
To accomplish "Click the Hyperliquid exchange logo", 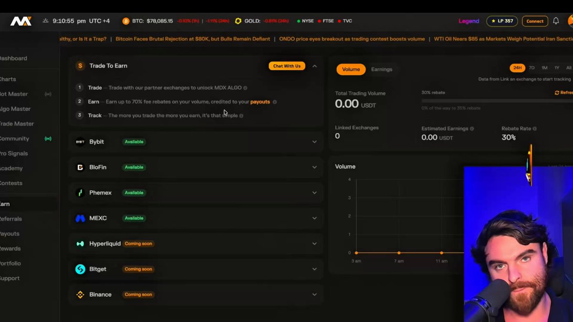I will 80,244.
